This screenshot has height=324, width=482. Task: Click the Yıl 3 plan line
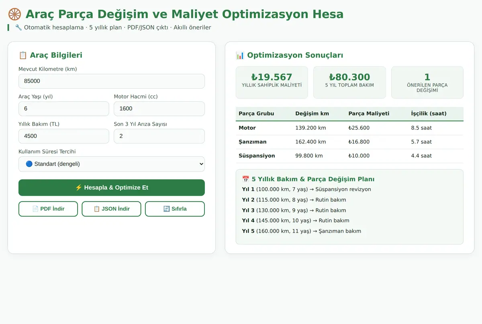coord(294,210)
